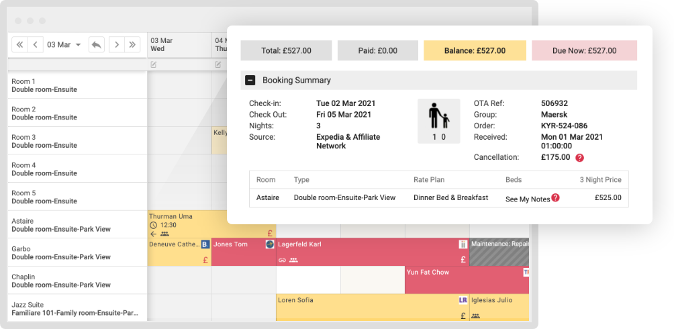Click the Astaire cell in booking table
This screenshot has height=329, width=674.
[268, 198]
